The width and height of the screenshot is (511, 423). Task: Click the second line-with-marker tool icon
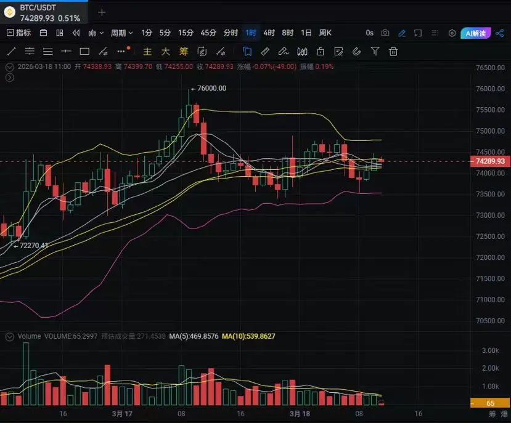point(221,52)
